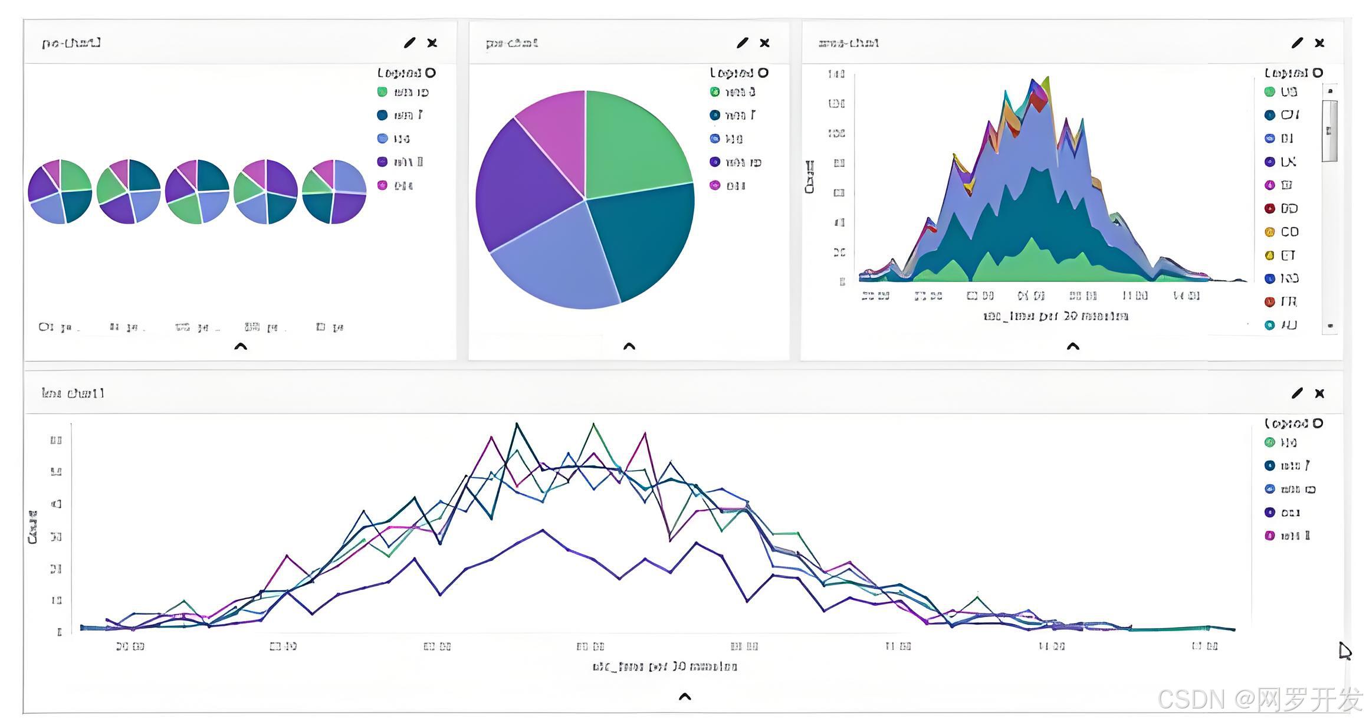
Task: Click the dark teal legend dot in line chart
Action: tap(1270, 465)
